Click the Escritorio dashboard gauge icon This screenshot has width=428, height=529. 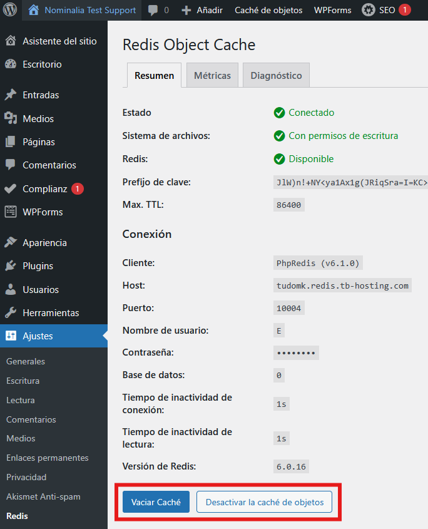point(11,64)
